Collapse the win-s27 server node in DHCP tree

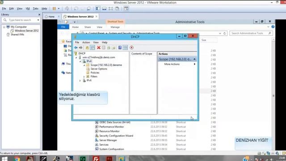(76, 57)
